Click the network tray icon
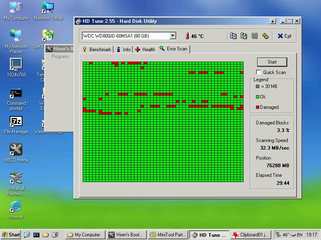 278,235
